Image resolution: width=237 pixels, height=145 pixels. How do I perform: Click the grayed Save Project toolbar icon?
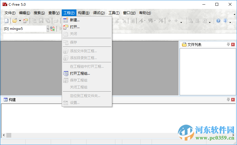[x=34, y=21]
